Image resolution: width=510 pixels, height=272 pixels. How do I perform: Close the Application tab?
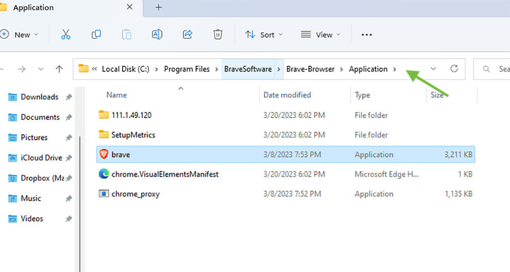pyautogui.click(x=130, y=7)
